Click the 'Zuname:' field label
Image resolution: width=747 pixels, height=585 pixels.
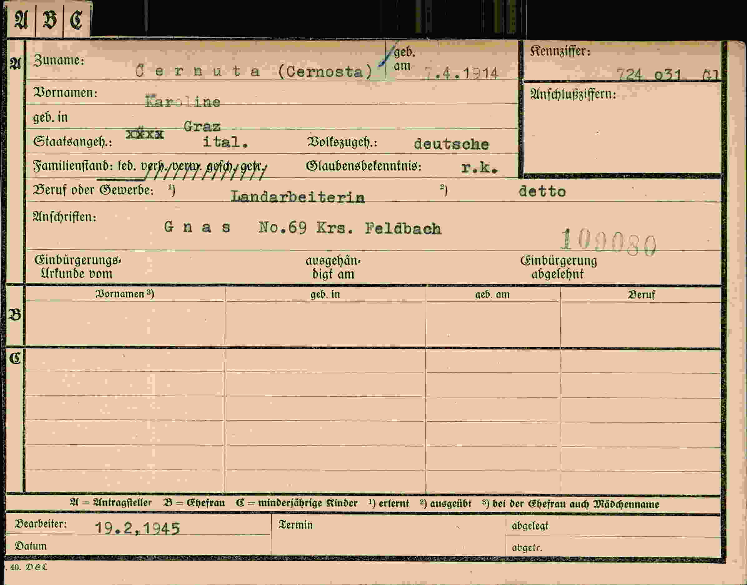pyautogui.click(x=59, y=60)
